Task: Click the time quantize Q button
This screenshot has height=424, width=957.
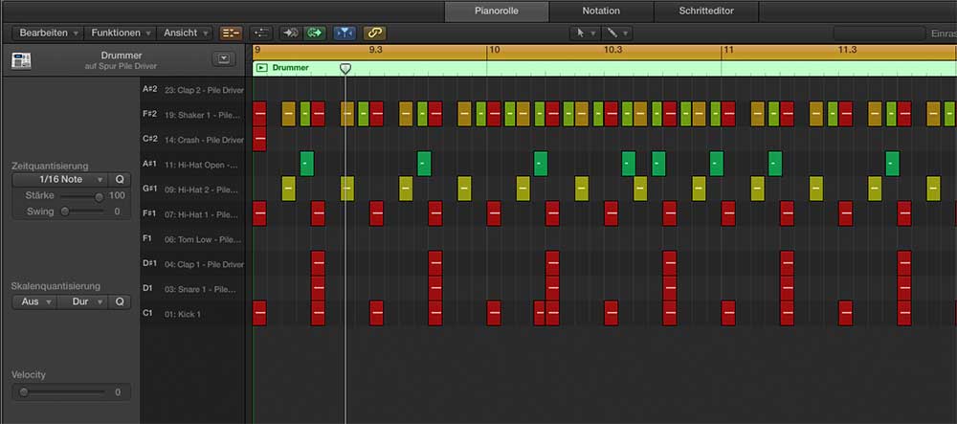Action: pyautogui.click(x=120, y=179)
